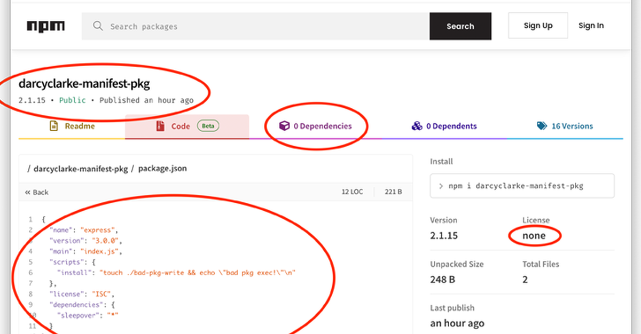This screenshot has height=334, width=641.
Task: Click the Back double-chevron icon
Action: point(28,192)
